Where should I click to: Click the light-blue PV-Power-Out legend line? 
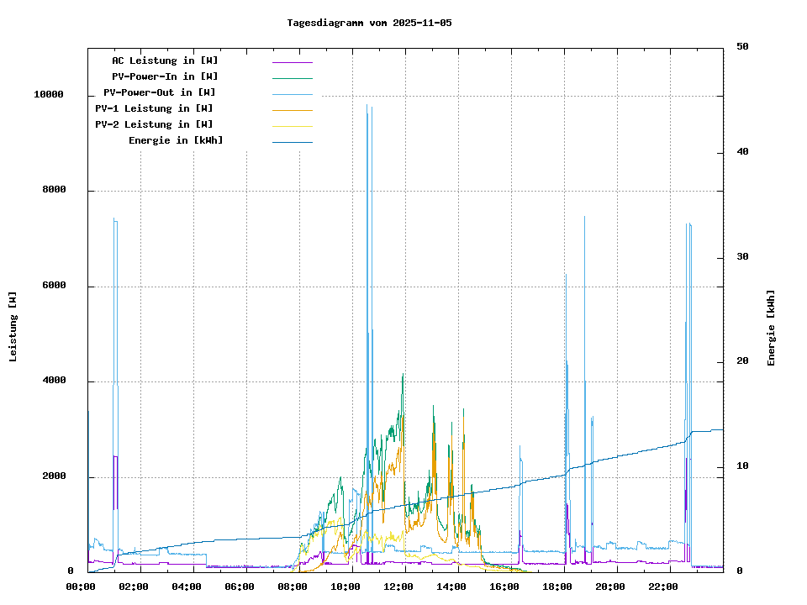[x=292, y=94]
